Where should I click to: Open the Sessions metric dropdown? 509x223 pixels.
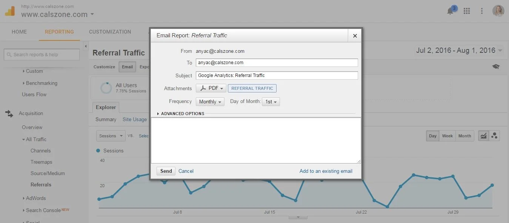tap(111, 136)
